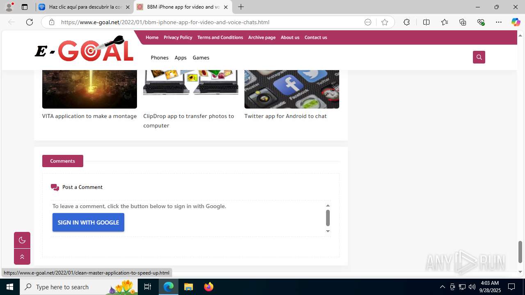Open the Collections icon
This screenshot has height=295, width=525.
(x=463, y=22)
